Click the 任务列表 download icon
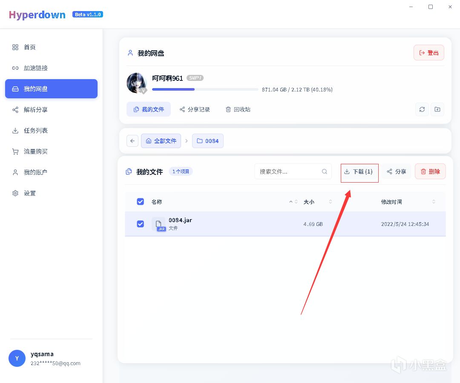 pyautogui.click(x=15, y=130)
